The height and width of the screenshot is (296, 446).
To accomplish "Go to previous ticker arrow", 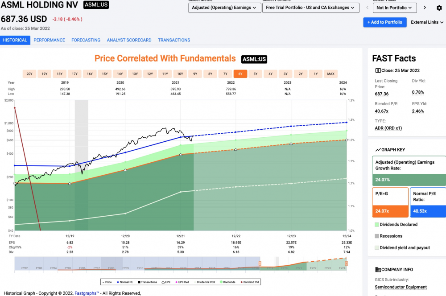I will 367,8.
